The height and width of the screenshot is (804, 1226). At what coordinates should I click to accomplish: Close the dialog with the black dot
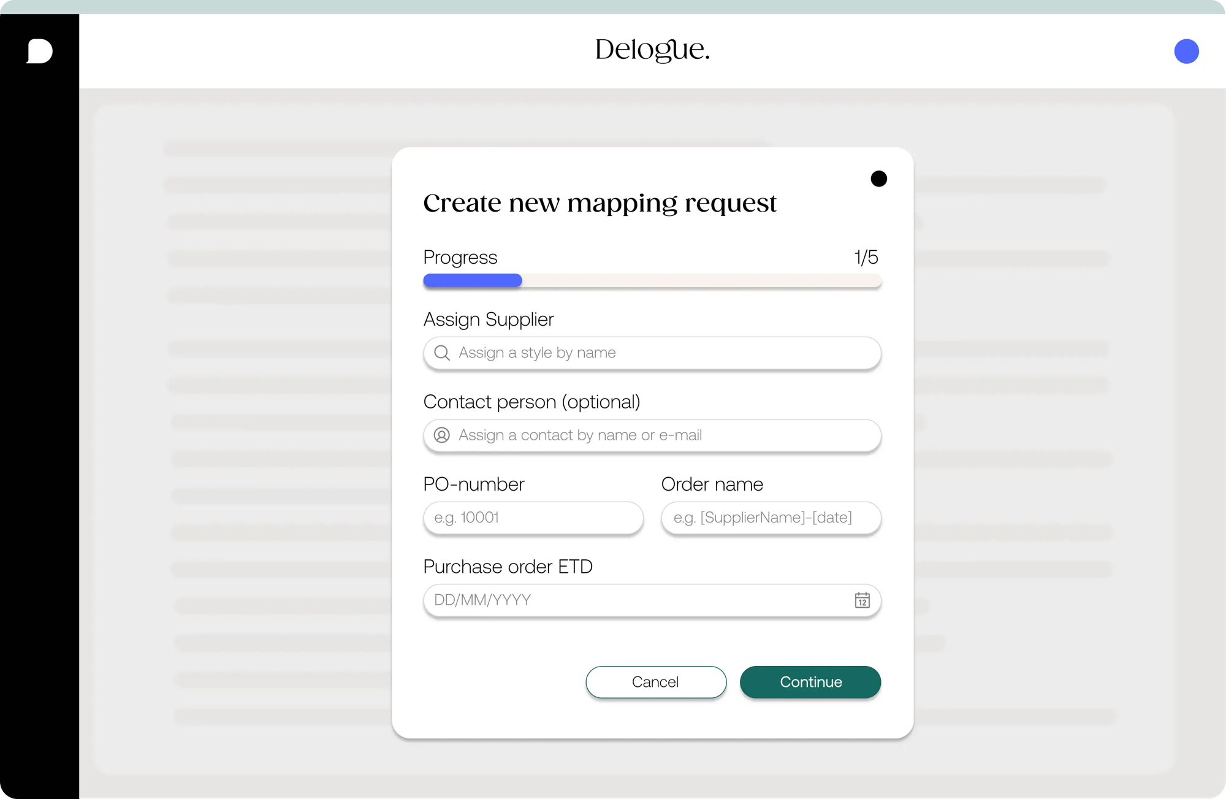(x=878, y=179)
